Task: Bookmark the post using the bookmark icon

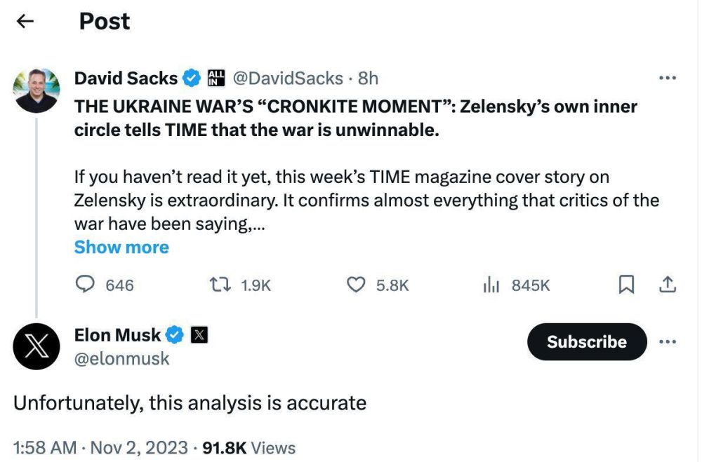Action: (627, 285)
